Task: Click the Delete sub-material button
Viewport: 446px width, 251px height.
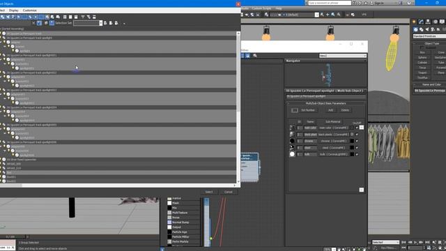Action: [x=345, y=110]
